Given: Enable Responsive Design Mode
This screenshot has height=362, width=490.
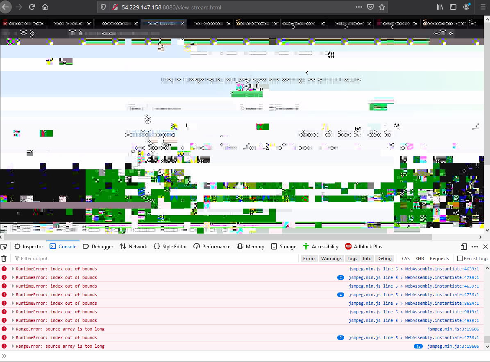Looking at the screenshot, I should coord(463,247).
